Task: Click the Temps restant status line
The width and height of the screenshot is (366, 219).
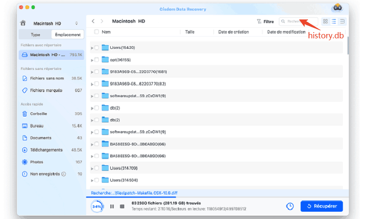Action: pos(189,209)
